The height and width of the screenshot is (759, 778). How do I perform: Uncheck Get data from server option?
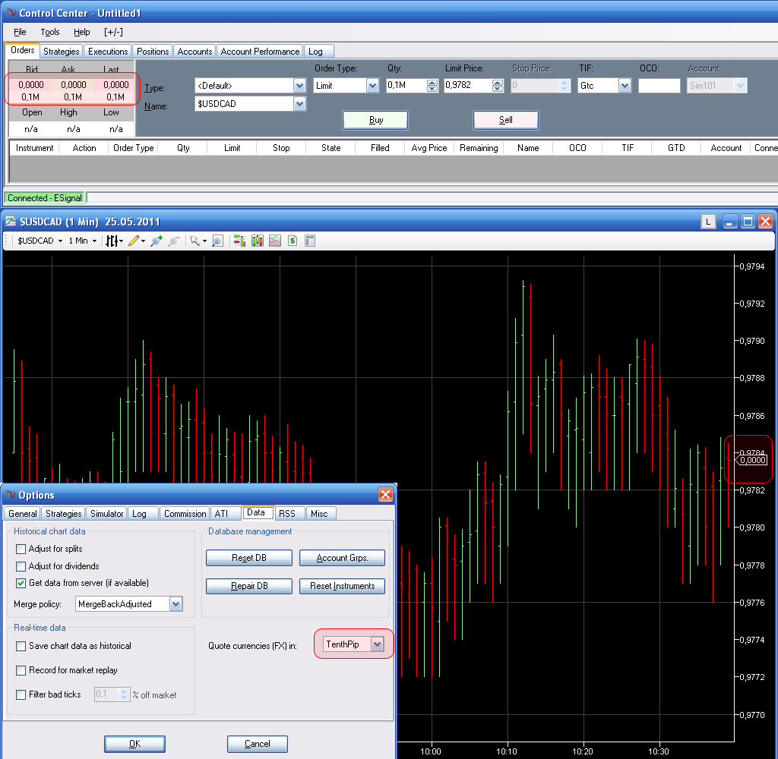(21, 583)
